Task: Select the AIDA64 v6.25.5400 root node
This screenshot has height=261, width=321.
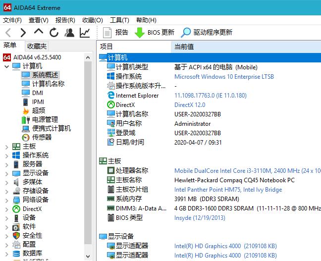Action: (x=32, y=57)
